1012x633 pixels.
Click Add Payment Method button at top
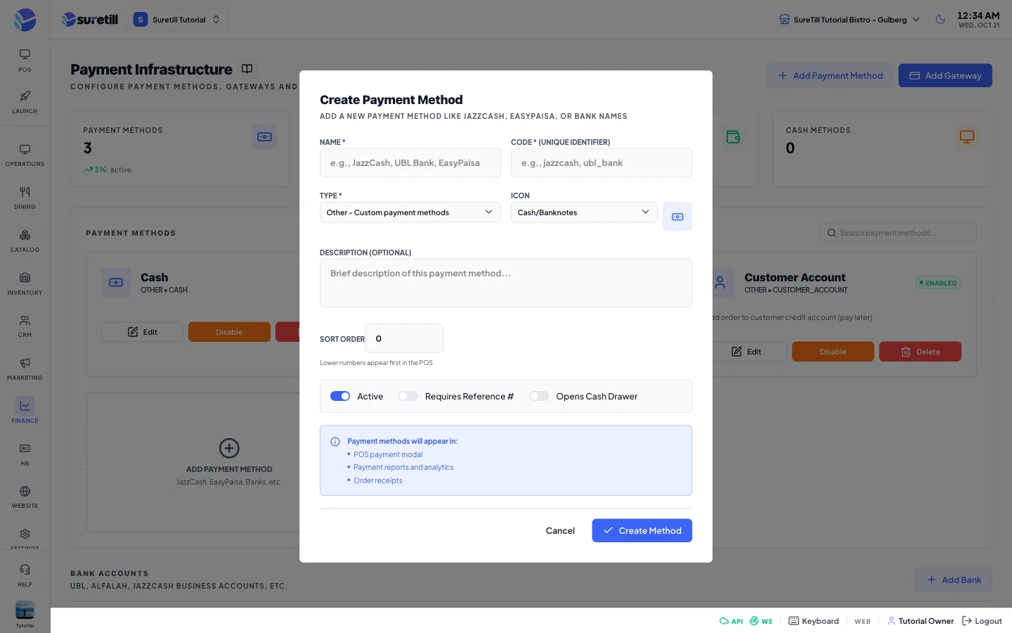[830, 76]
